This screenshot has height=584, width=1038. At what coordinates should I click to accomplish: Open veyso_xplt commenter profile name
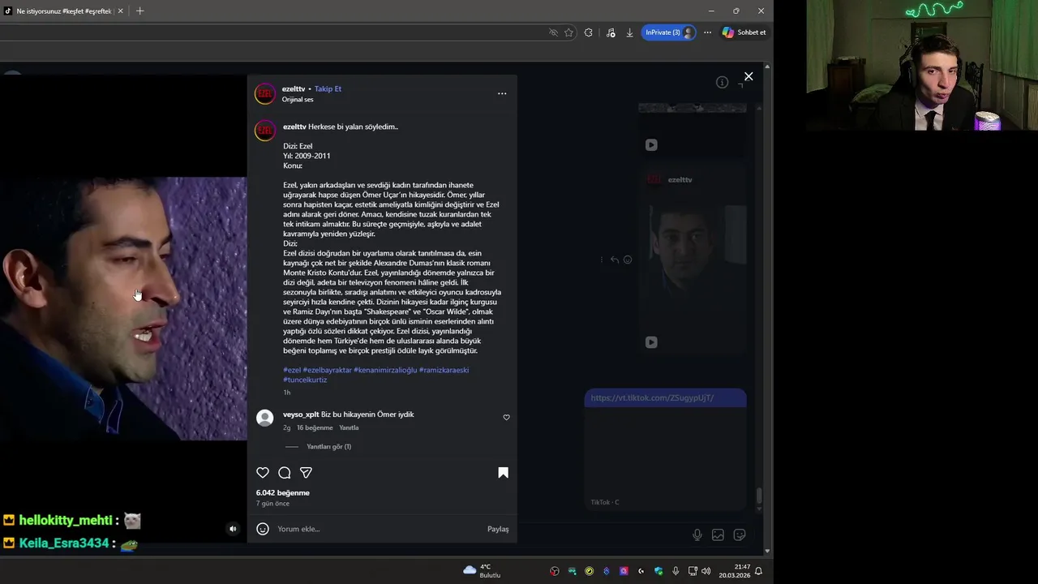(301, 414)
